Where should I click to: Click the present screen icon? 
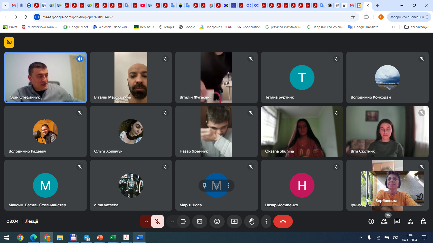point(234,221)
